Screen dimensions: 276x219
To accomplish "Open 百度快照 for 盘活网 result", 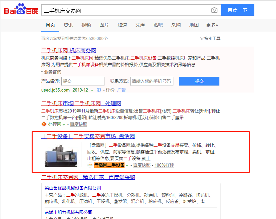I will tap(142, 165).
